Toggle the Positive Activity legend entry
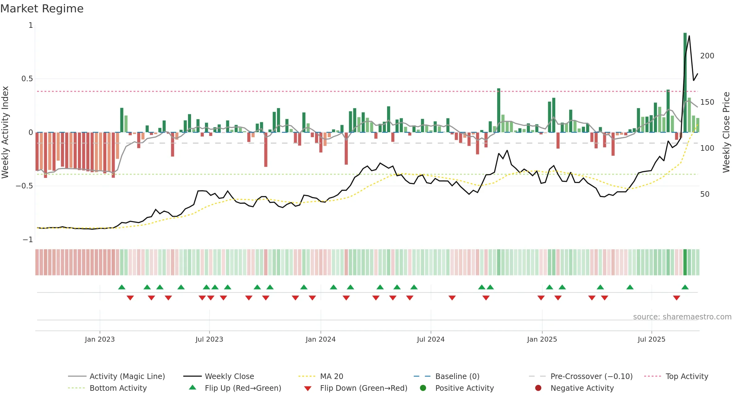This screenshot has height=417, width=742. (457, 388)
